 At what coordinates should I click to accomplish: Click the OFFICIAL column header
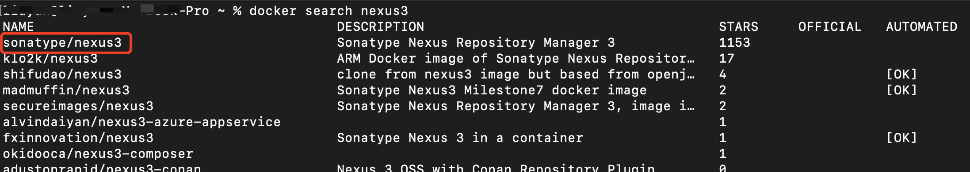point(829,27)
